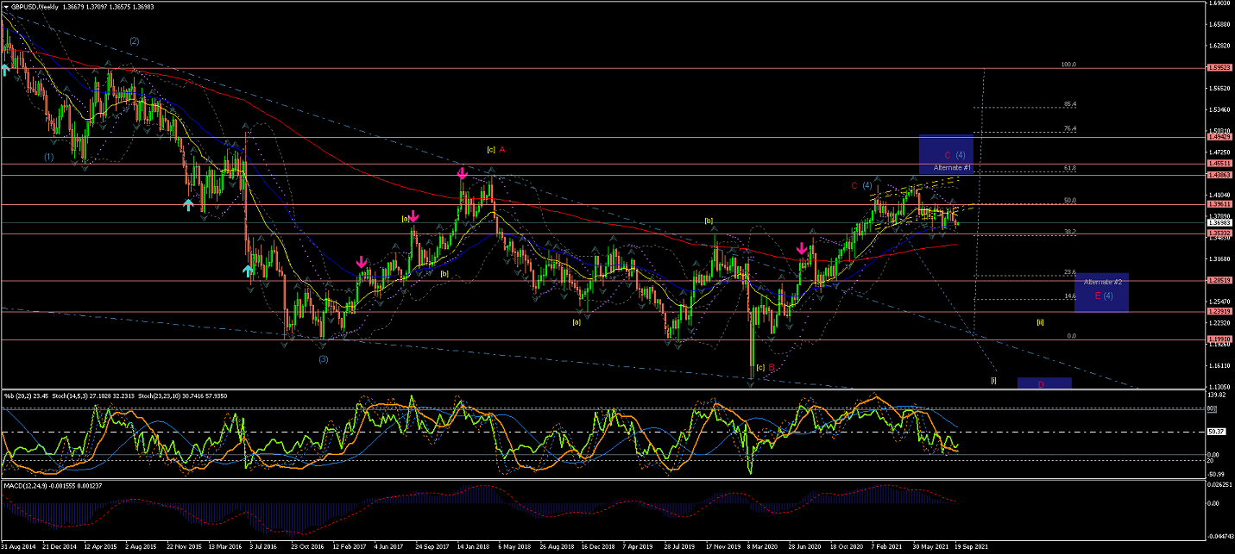Image resolution: width=1235 pixels, height=554 pixels.
Task: Select the blue box labeled D
Action: click(1044, 383)
